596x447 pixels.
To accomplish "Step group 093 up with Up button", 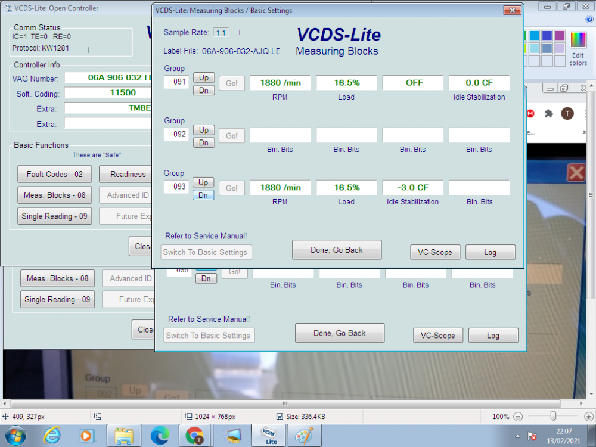I will click(204, 182).
